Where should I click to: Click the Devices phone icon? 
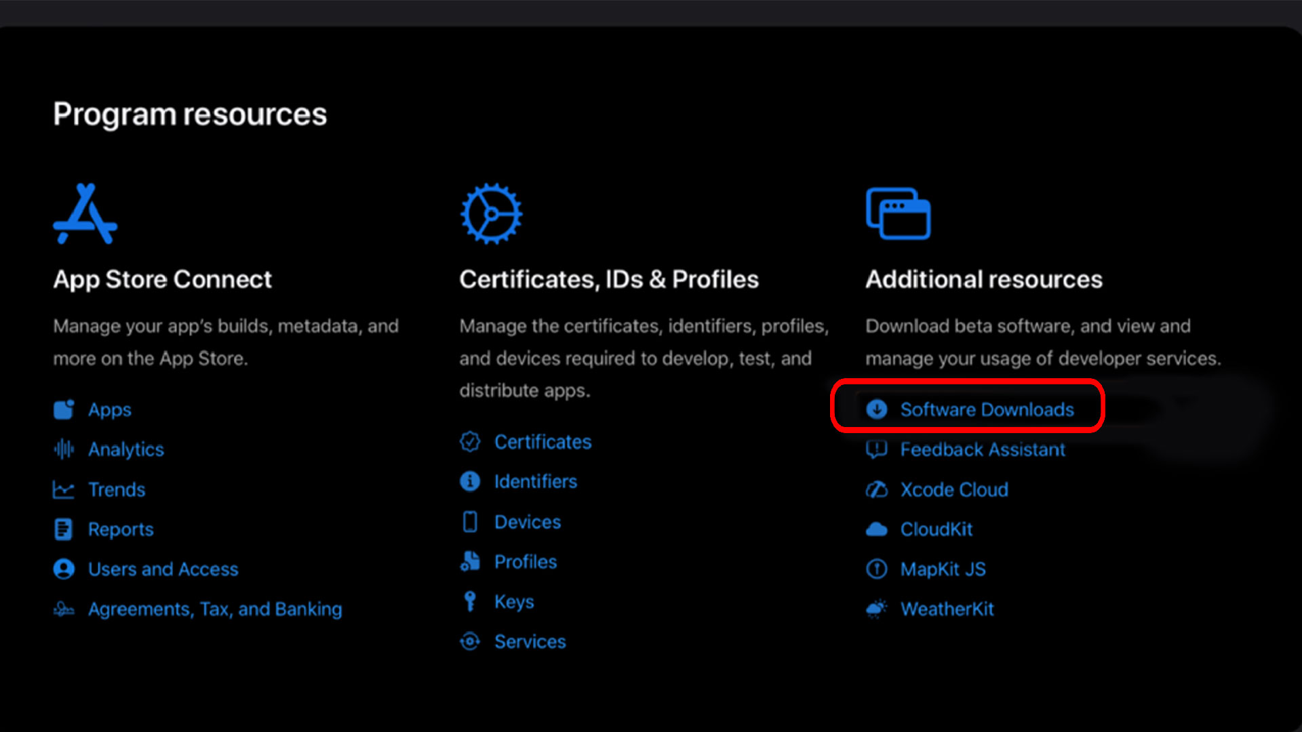point(470,522)
